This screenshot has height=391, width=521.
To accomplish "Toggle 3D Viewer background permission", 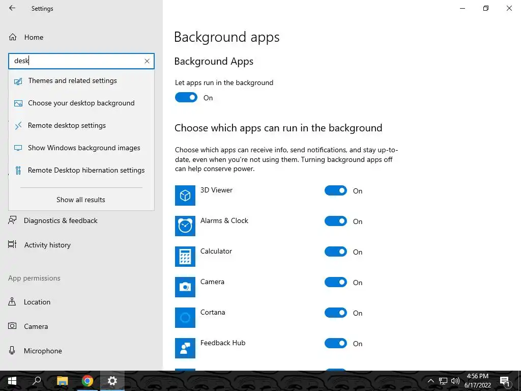I will coord(336,190).
